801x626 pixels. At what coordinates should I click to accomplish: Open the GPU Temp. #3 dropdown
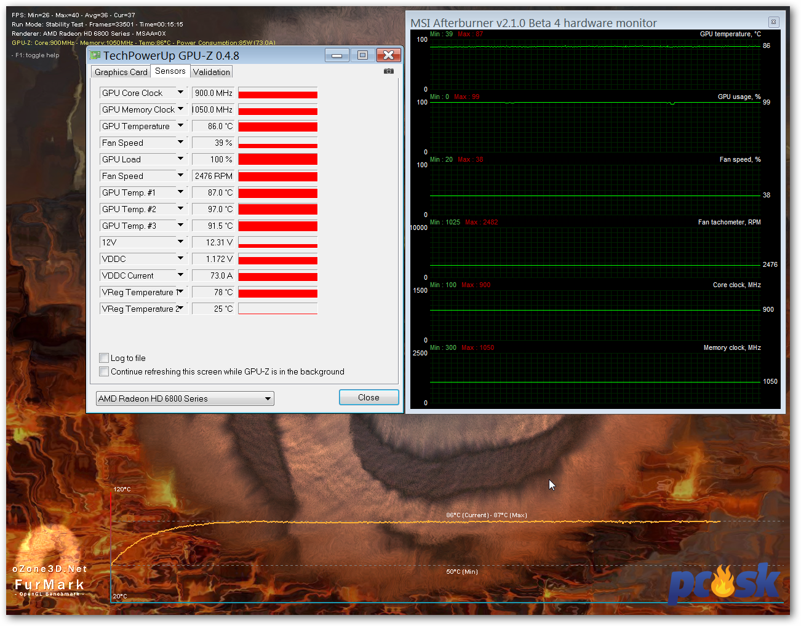pos(180,225)
